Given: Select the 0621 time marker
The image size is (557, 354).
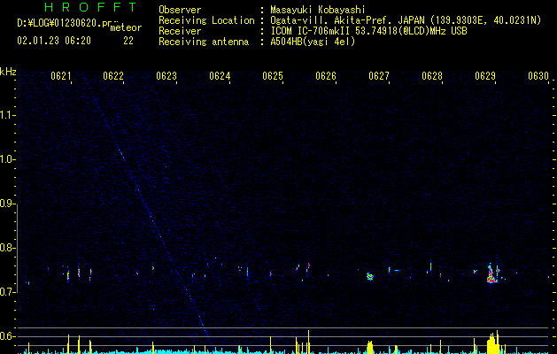Looking at the screenshot, I should click(x=61, y=76).
